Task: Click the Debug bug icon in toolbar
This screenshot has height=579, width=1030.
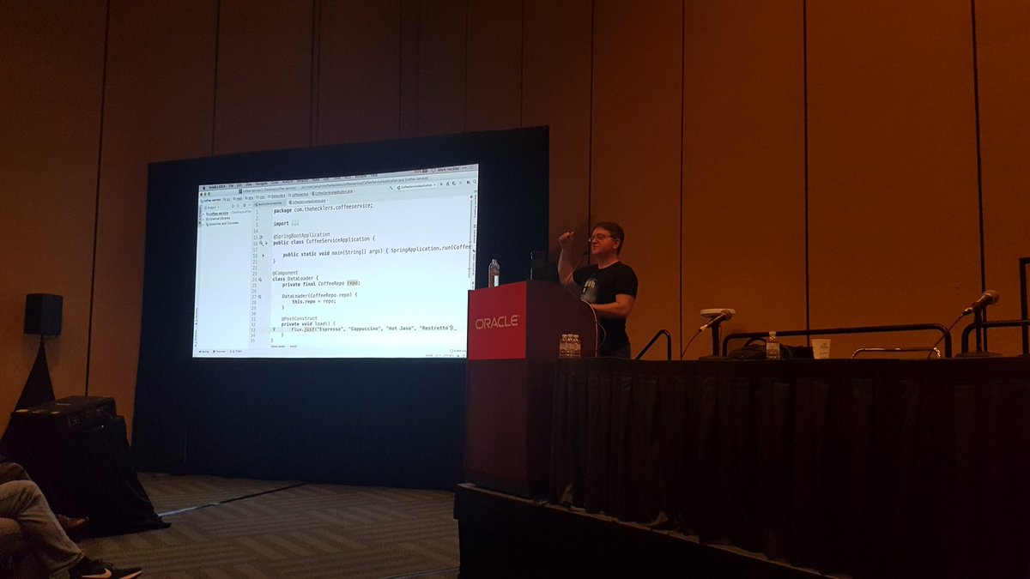Action: click(447, 184)
